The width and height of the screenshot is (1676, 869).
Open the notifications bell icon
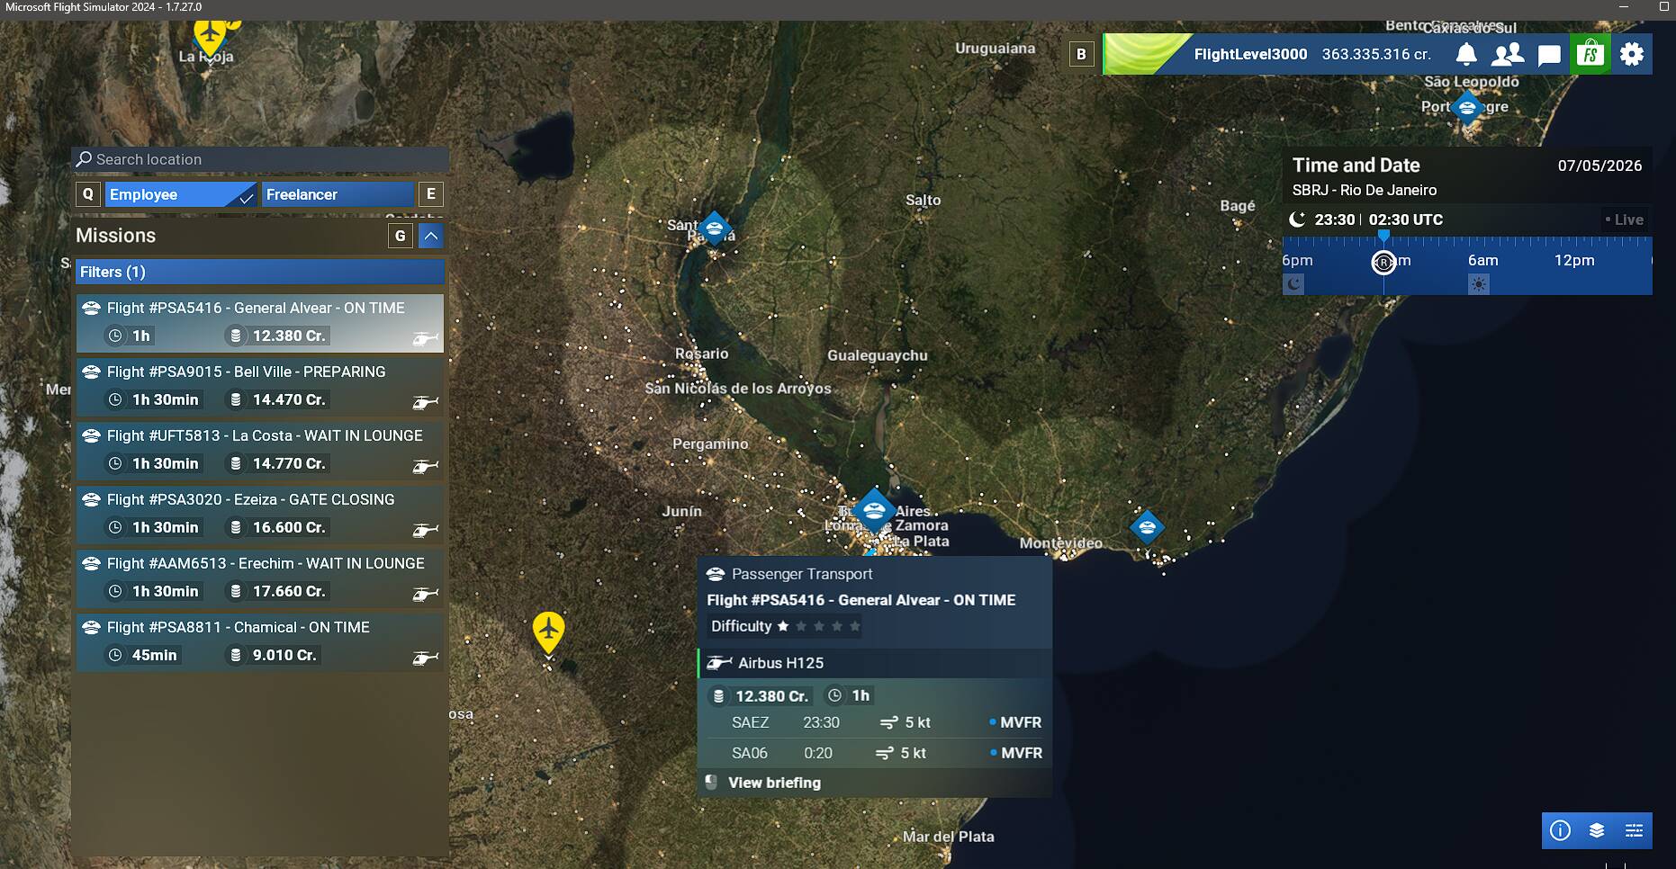click(x=1466, y=55)
